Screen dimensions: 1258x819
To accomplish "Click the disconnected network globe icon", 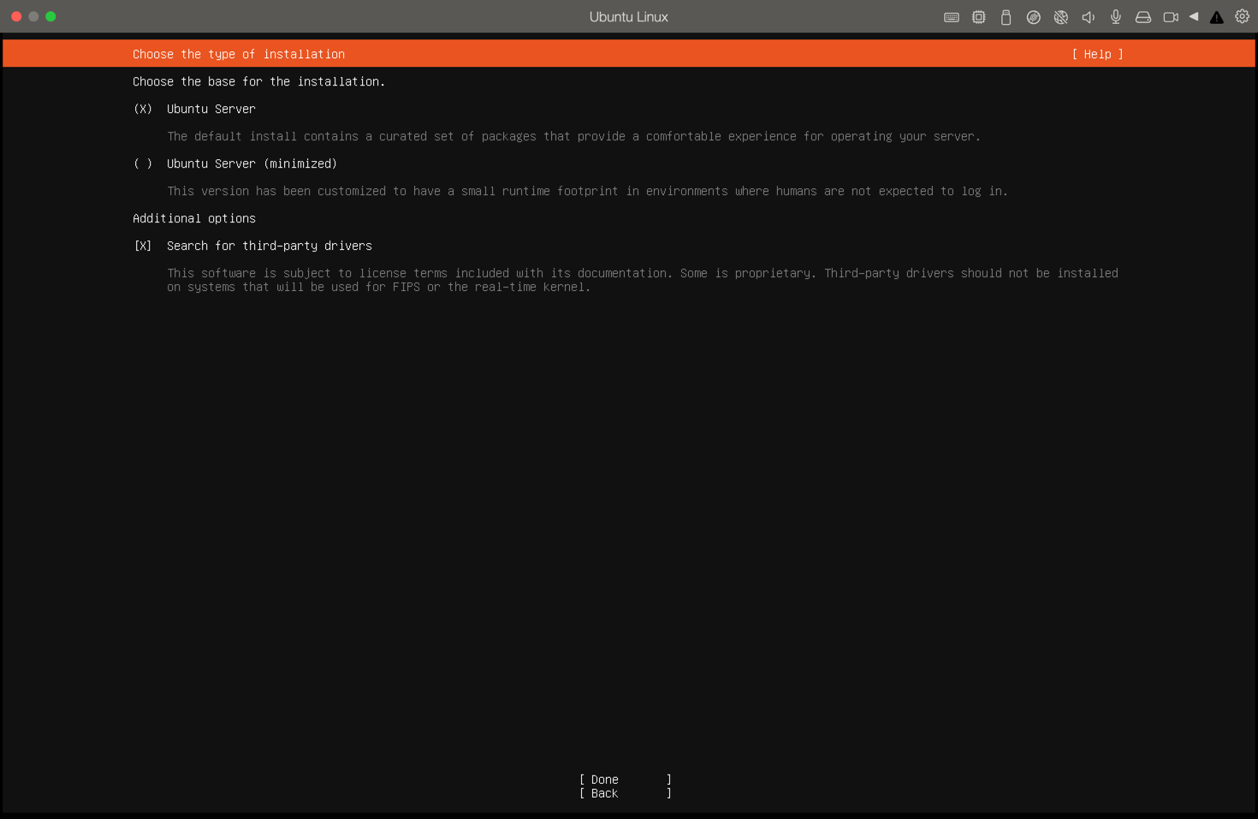I will [1060, 17].
